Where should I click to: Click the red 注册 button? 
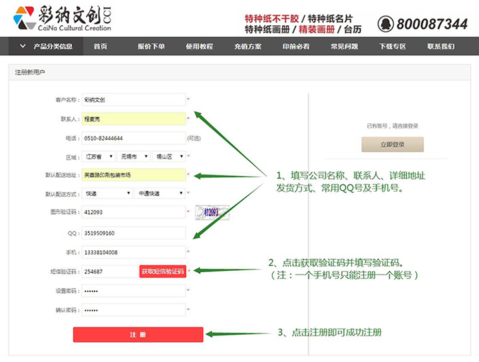coord(138,335)
